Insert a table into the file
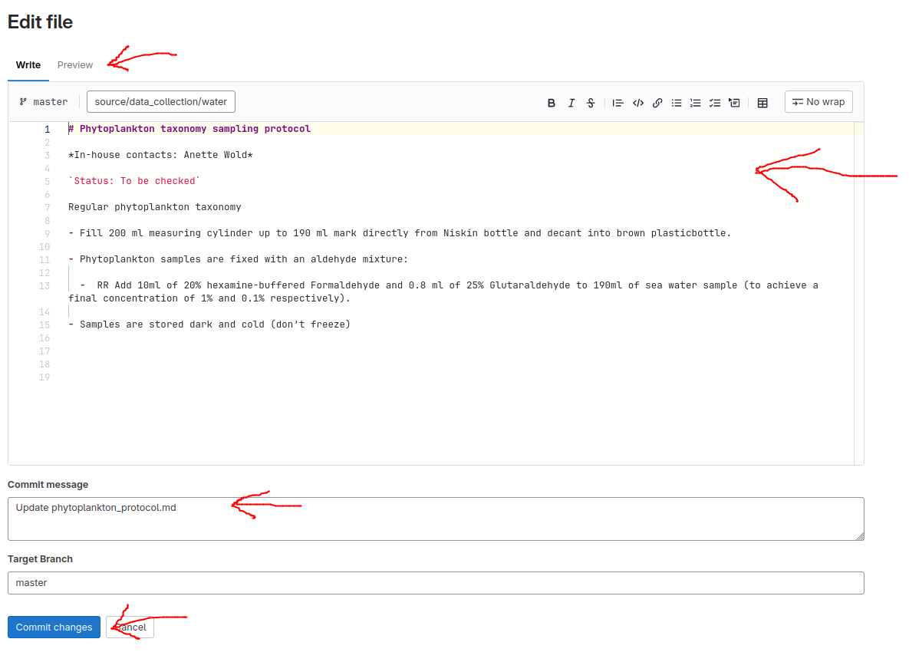The width and height of the screenshot is (909, 662). pyautogui.click(x=762, y=103)
